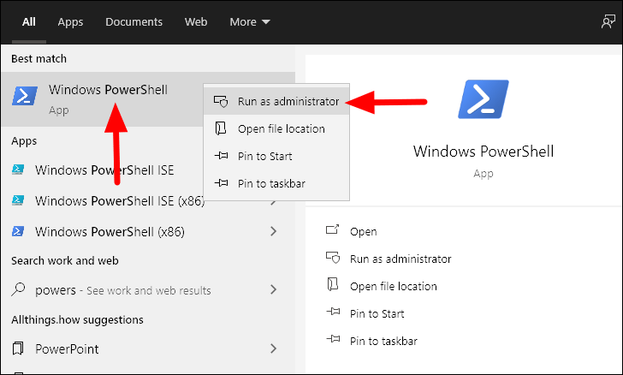The height and width of the screenshot is (375, 623).
Task: Expand the More filters dropdown
Action: (250, 22)
